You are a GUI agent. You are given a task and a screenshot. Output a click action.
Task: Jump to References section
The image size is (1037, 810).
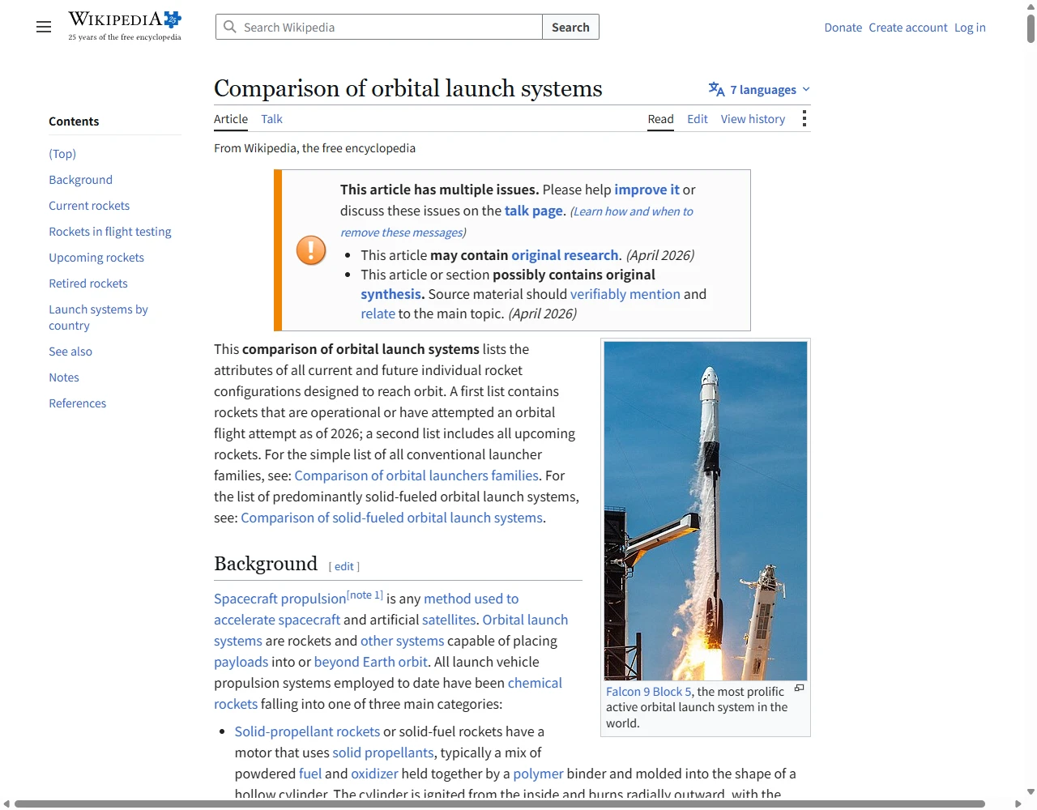pos(78,403)
